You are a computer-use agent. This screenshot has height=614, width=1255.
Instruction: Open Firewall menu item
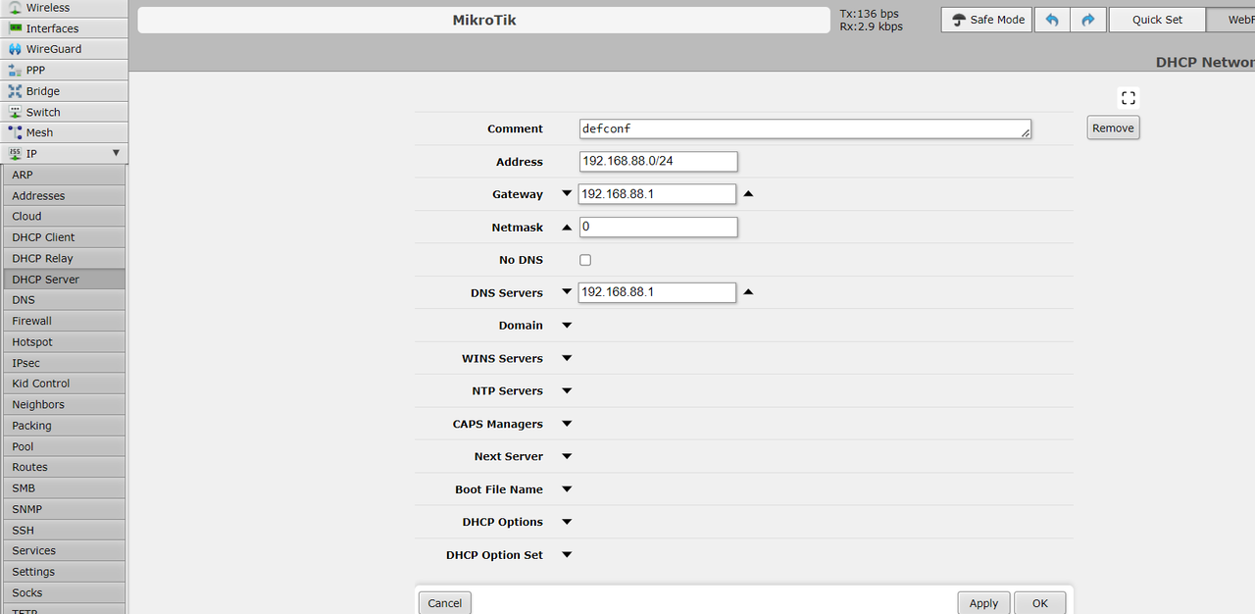pos(64,321)
